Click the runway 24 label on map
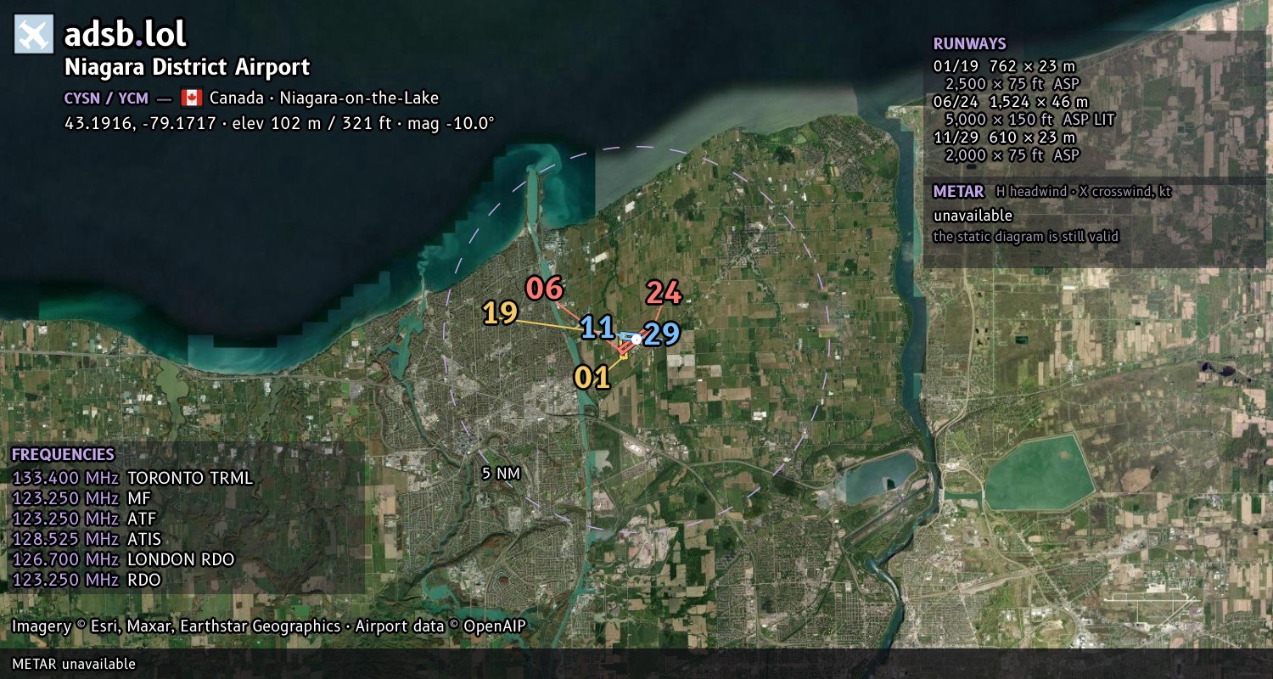The height and width of the screenshot is (679, 1273). click(664, 293)
